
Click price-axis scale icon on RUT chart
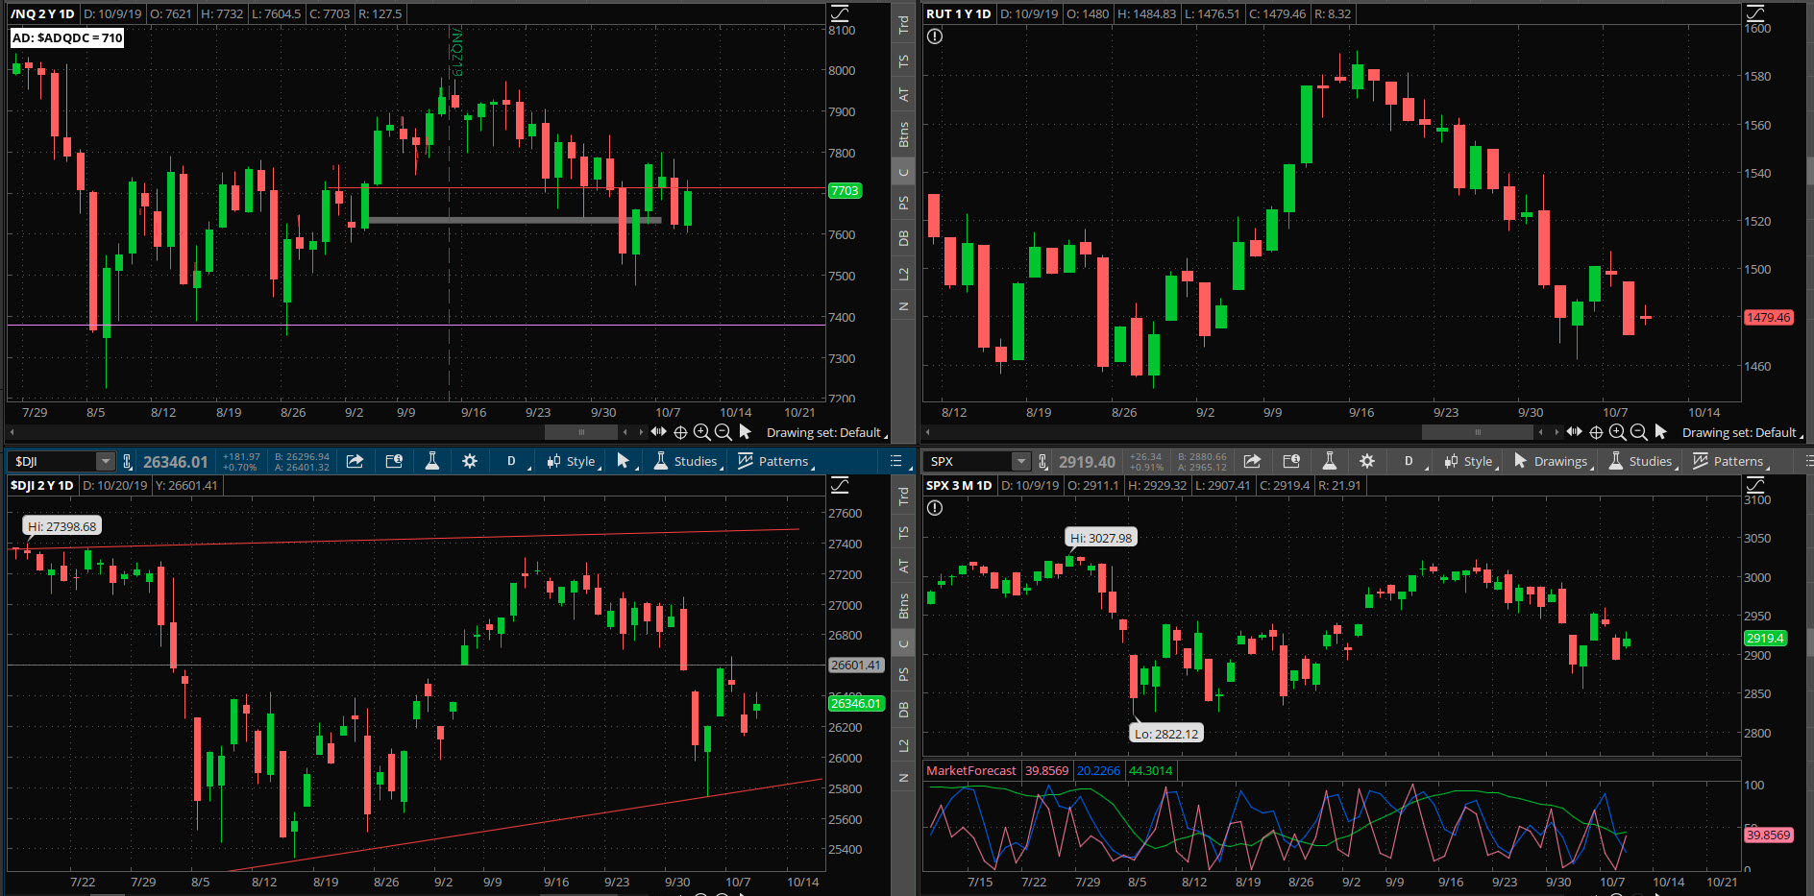pyautogui.click(x=1755, y=13)
